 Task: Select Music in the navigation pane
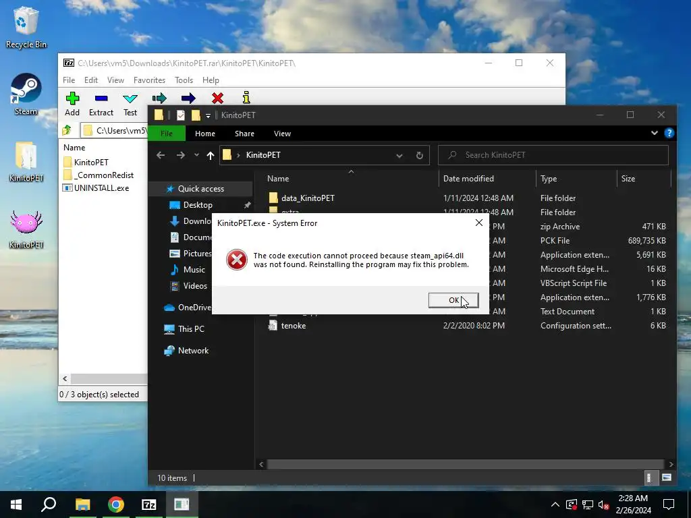point(194,270)
